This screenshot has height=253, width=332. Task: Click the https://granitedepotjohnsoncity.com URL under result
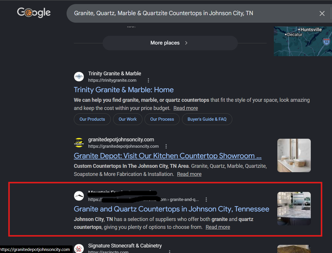(124, 146)
